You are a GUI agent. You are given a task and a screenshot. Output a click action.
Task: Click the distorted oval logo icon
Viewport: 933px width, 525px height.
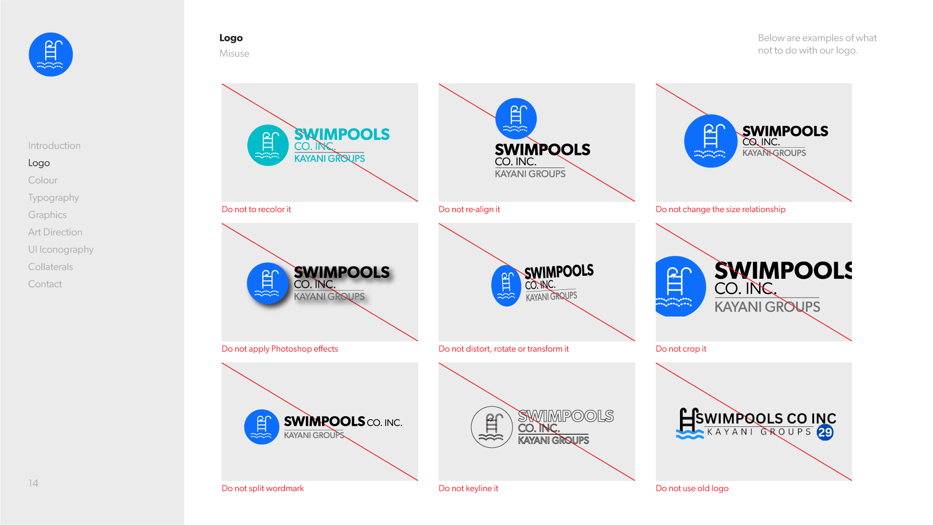[506, 286]
